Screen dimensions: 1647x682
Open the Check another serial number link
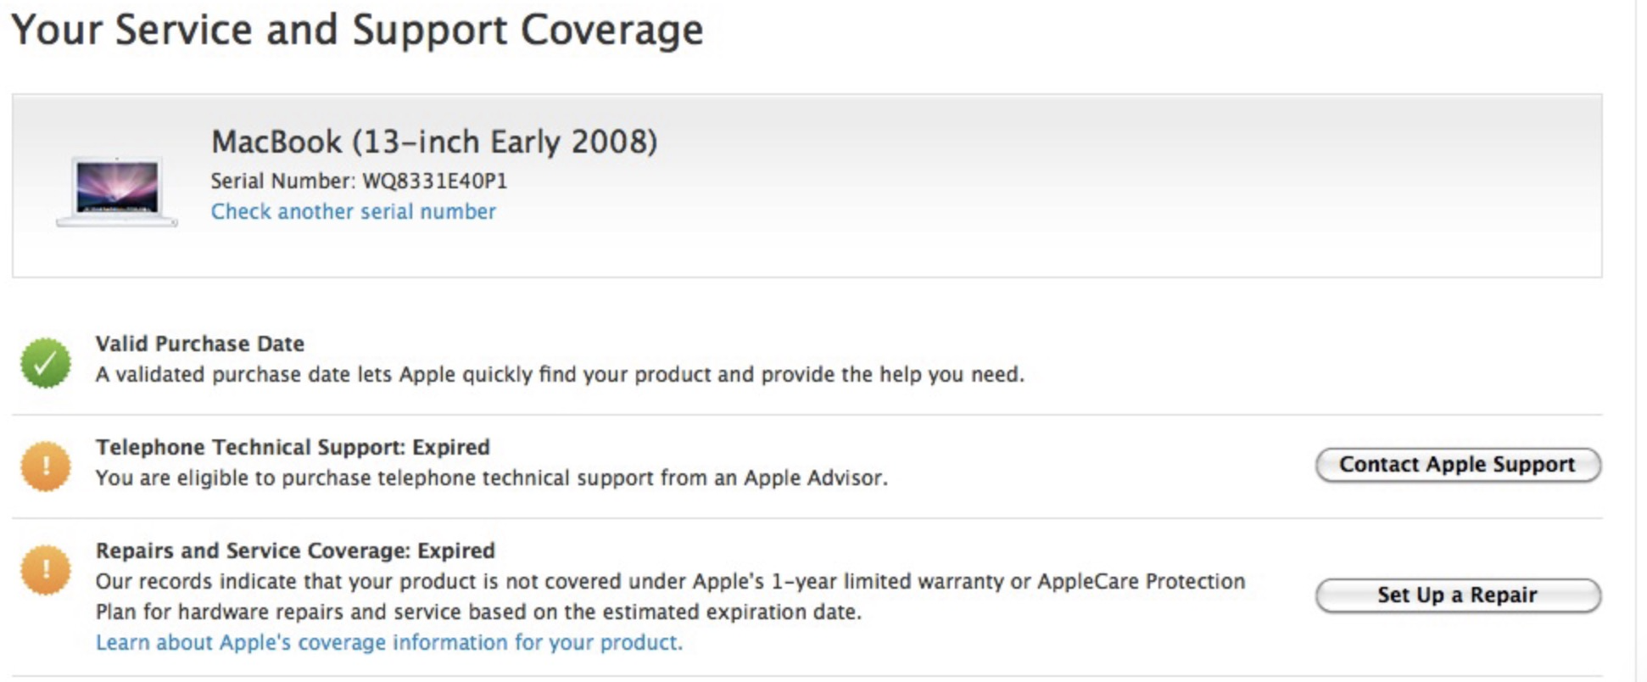click(353, 211)
